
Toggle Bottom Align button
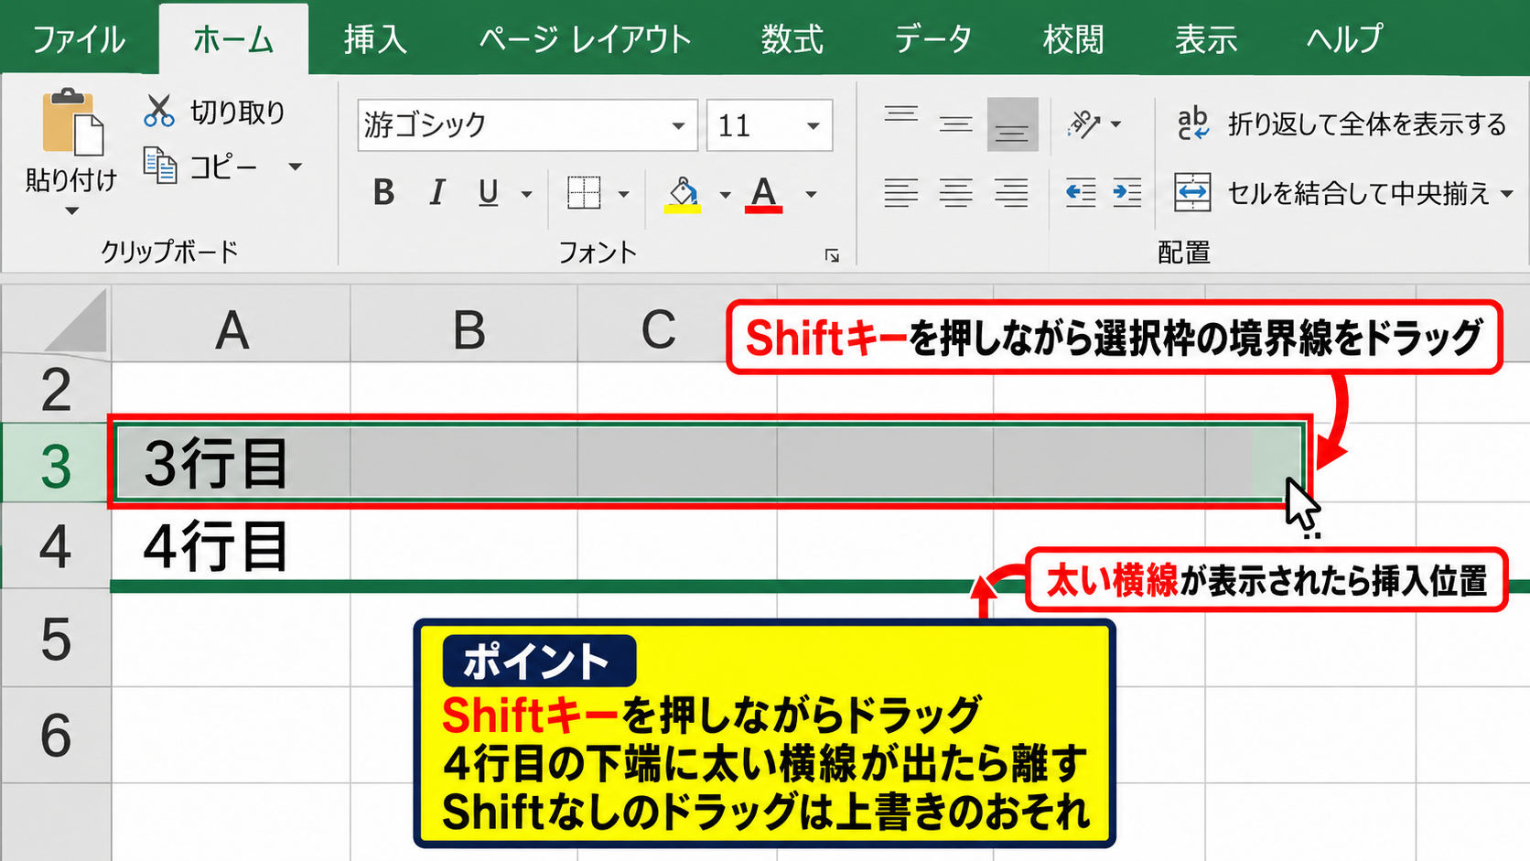pyautogui.click(x=1012, y=124)
